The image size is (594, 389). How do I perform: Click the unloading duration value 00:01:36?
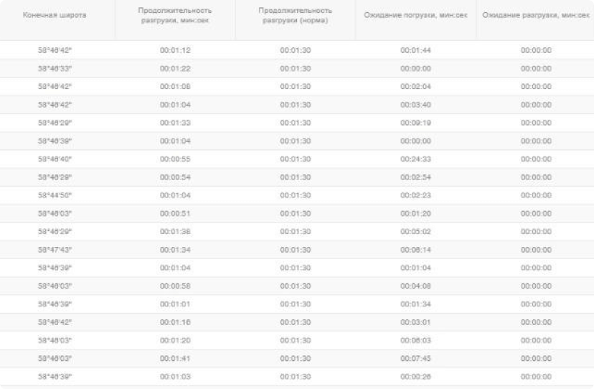point(175,232)
